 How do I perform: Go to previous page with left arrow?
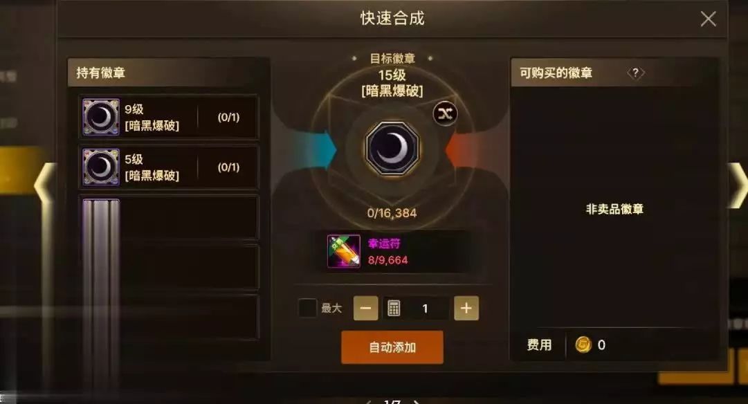pyautogui.click(x=44, y=185)
